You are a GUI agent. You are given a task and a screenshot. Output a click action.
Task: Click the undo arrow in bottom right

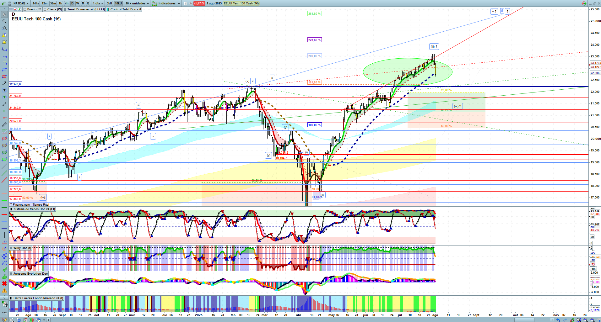[x=558, y=320]
